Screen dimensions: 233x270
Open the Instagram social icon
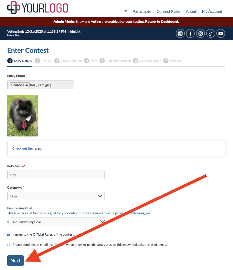click(x=200, y=34)
